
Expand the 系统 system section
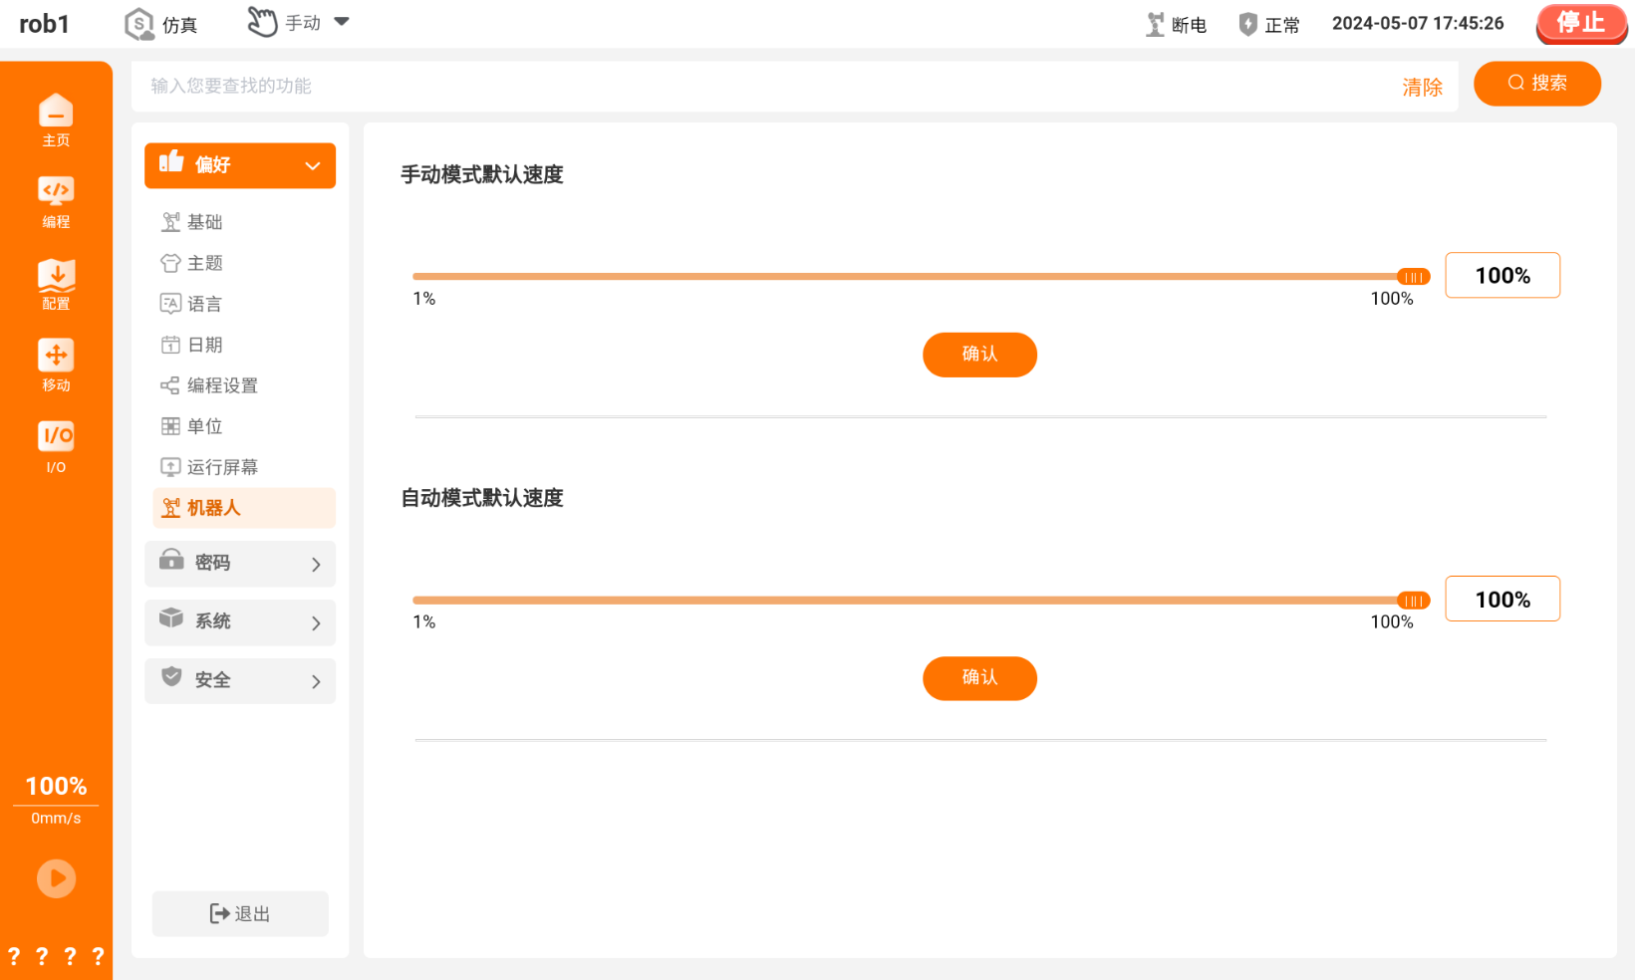(240, 622)
